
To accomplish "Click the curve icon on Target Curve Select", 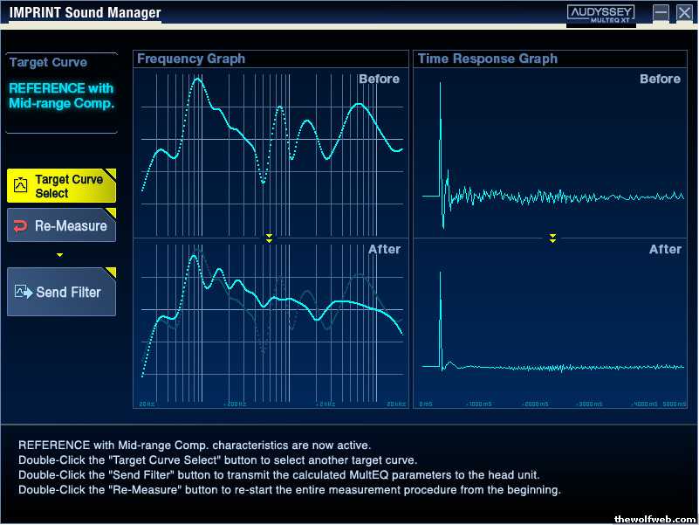I will click(x=20, y=185).
